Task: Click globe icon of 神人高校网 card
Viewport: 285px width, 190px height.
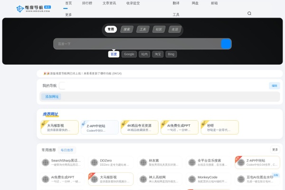Action: [143, 179]
